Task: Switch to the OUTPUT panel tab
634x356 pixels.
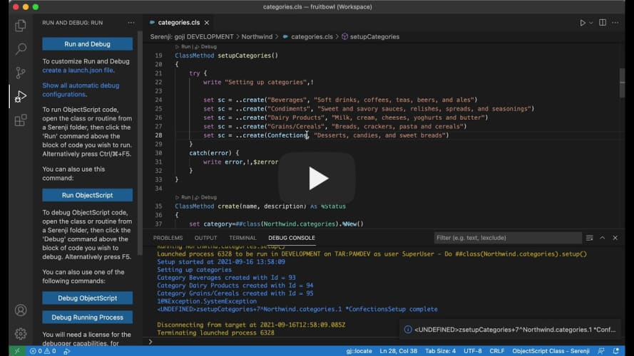Action: (206, 238)
